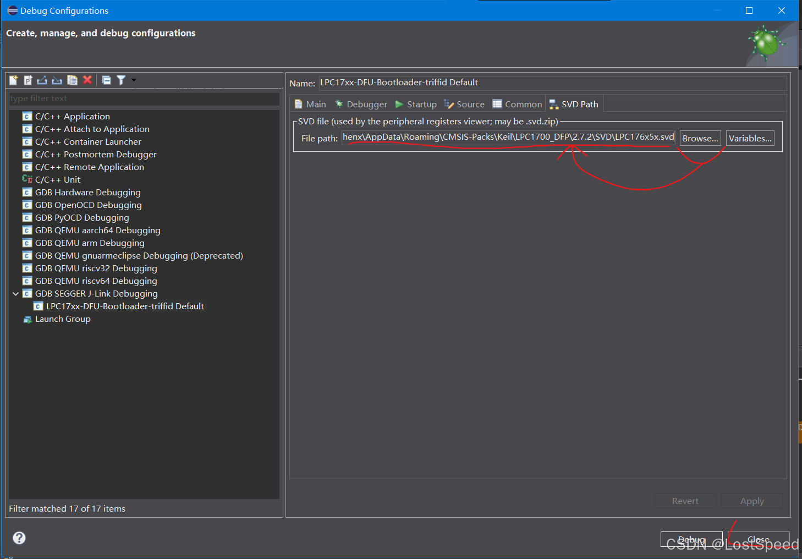Select C/C++ Remote Application

point(90,167)
